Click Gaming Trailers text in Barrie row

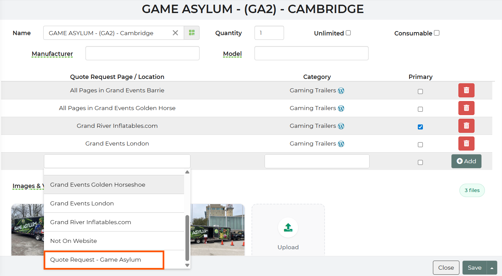[x=313, y=90]
